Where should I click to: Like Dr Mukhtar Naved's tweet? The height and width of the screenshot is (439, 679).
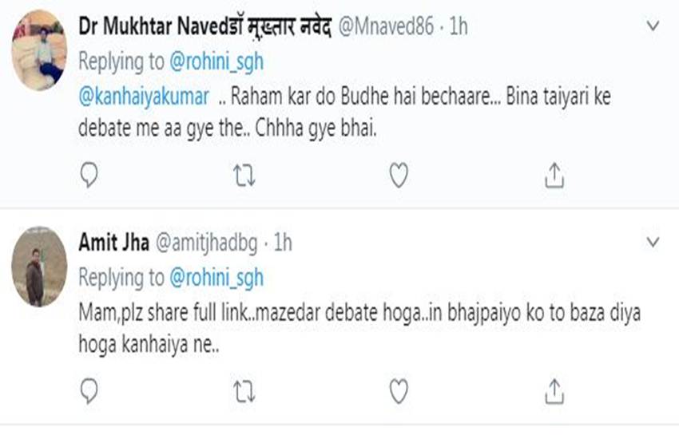point(399,176)
